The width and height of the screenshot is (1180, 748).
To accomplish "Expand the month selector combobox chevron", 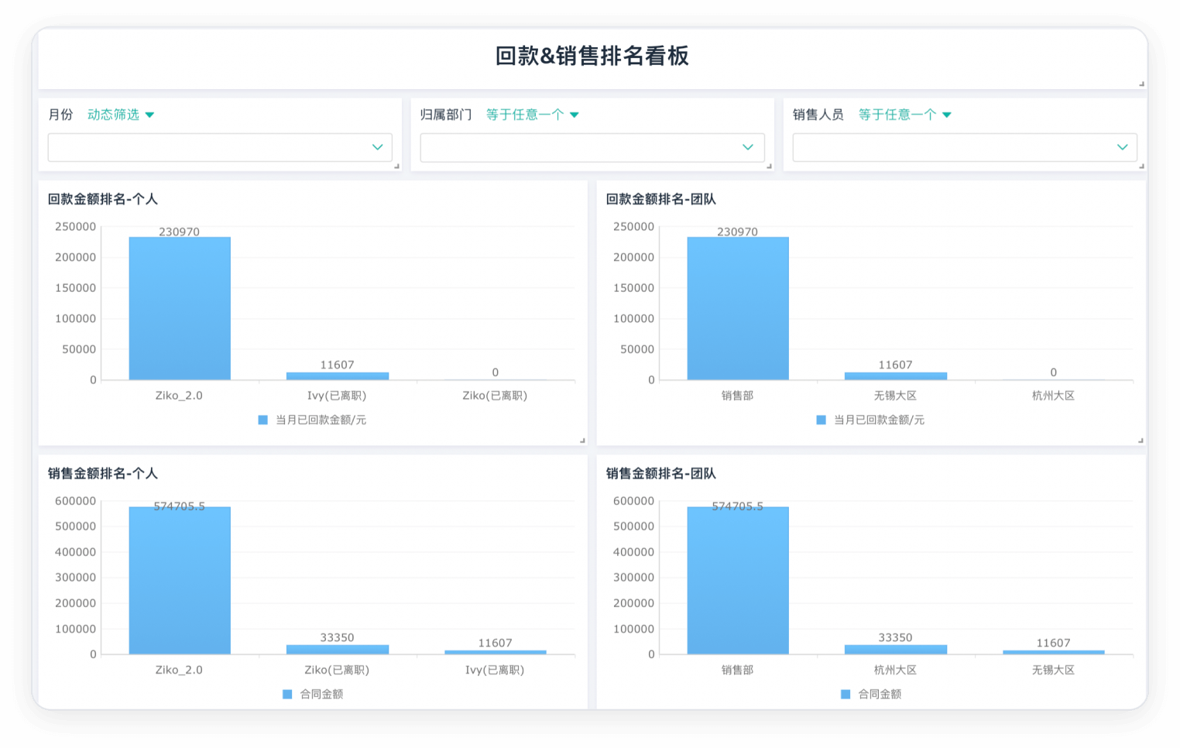I will pos(377,147).
